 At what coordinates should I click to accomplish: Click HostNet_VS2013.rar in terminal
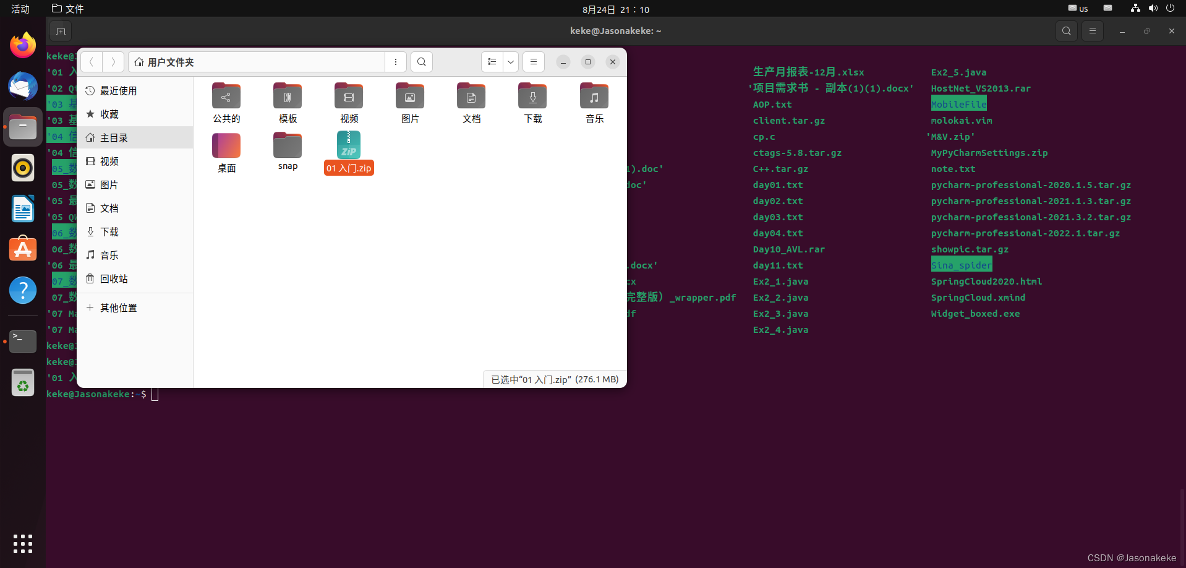pyautogui.click(x=981, y=88)
